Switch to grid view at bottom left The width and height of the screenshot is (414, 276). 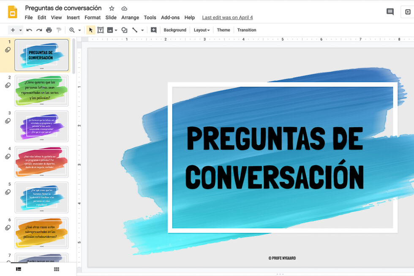(56, 269)
